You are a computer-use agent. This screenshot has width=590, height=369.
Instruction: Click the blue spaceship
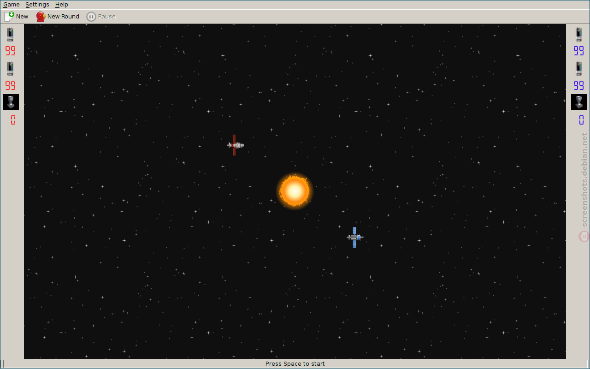point(355,237)
